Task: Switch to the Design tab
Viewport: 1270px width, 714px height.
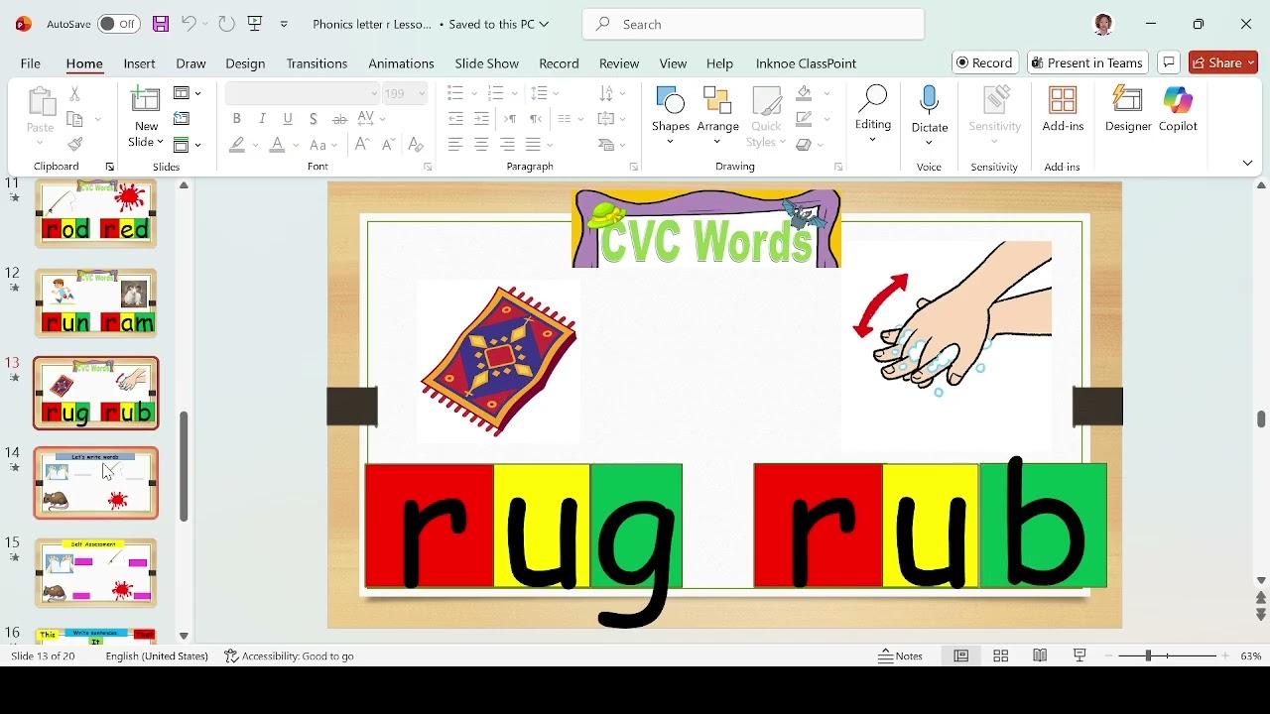Action: click(x=245, y=63)
